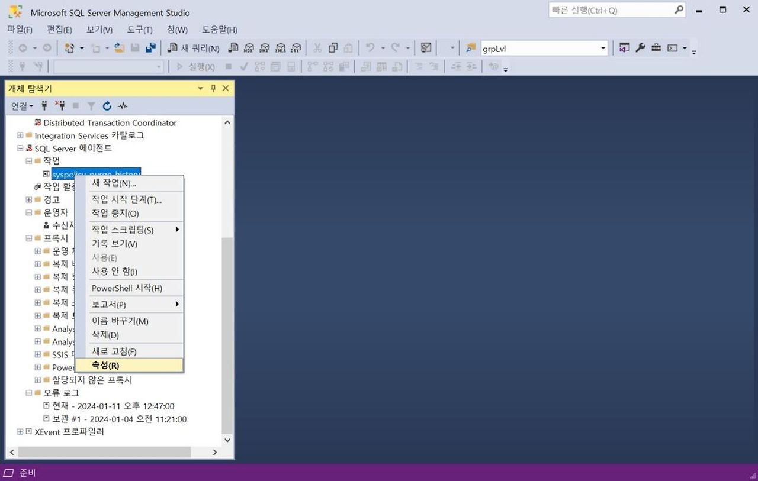758x481 pixels.
Task: Open the grpLvl find combo box
Action: (544, 48)
